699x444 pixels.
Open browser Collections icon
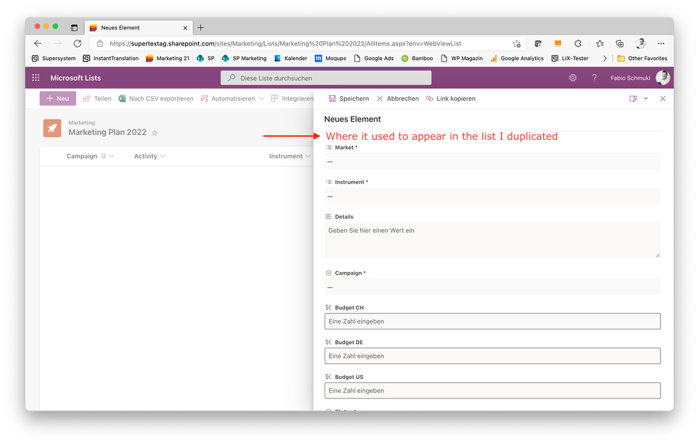click(x=620, y=43)
